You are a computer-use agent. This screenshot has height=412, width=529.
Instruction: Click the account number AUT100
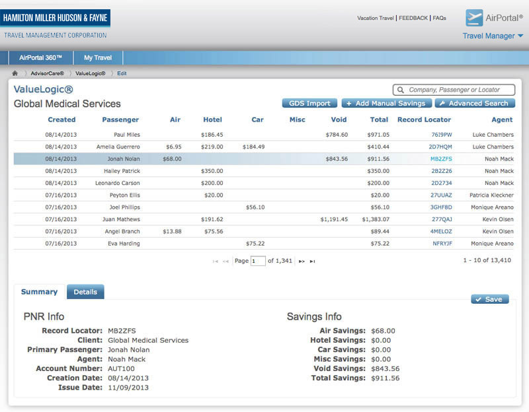click(x=121, y=368)
